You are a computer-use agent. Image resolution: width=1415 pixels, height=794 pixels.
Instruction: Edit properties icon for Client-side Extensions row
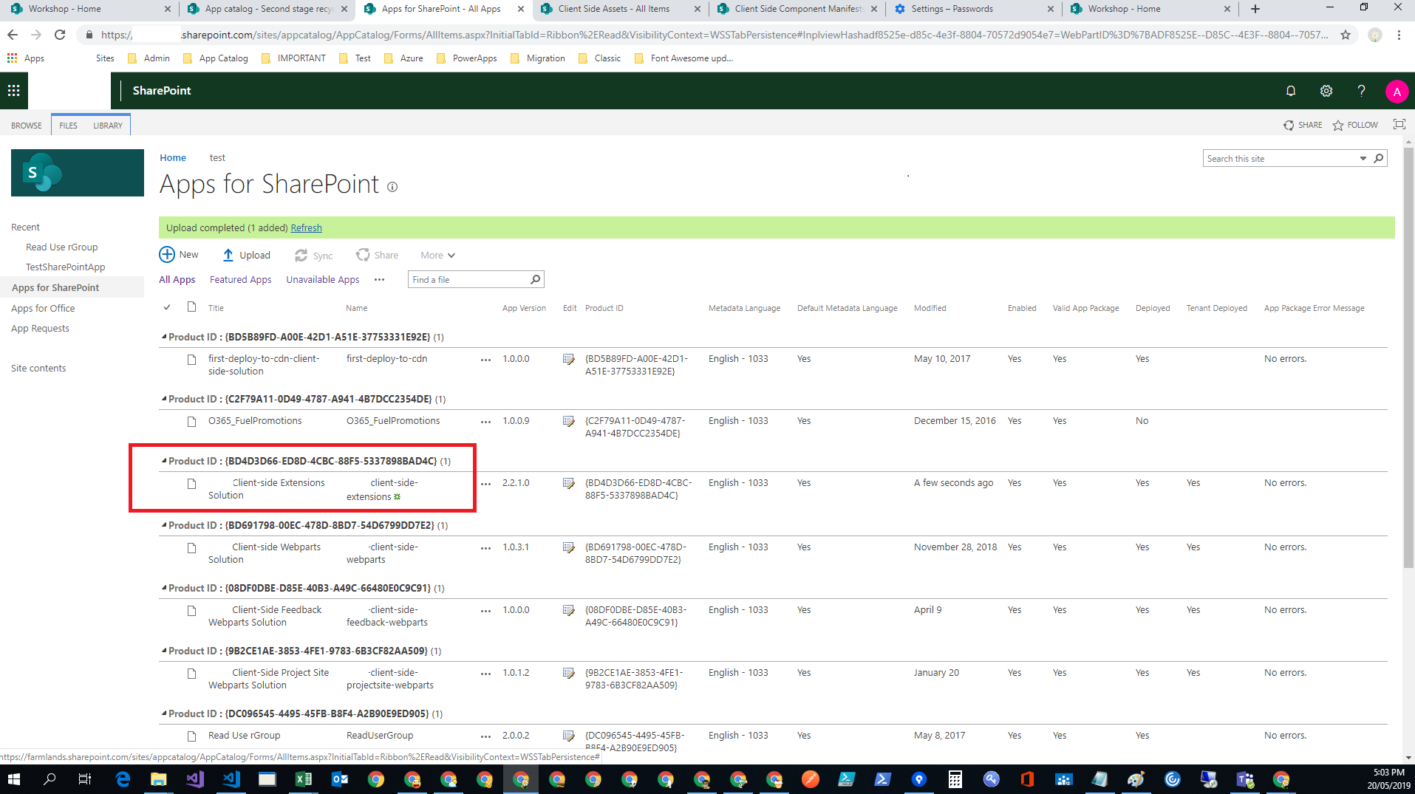pos(568,483)
